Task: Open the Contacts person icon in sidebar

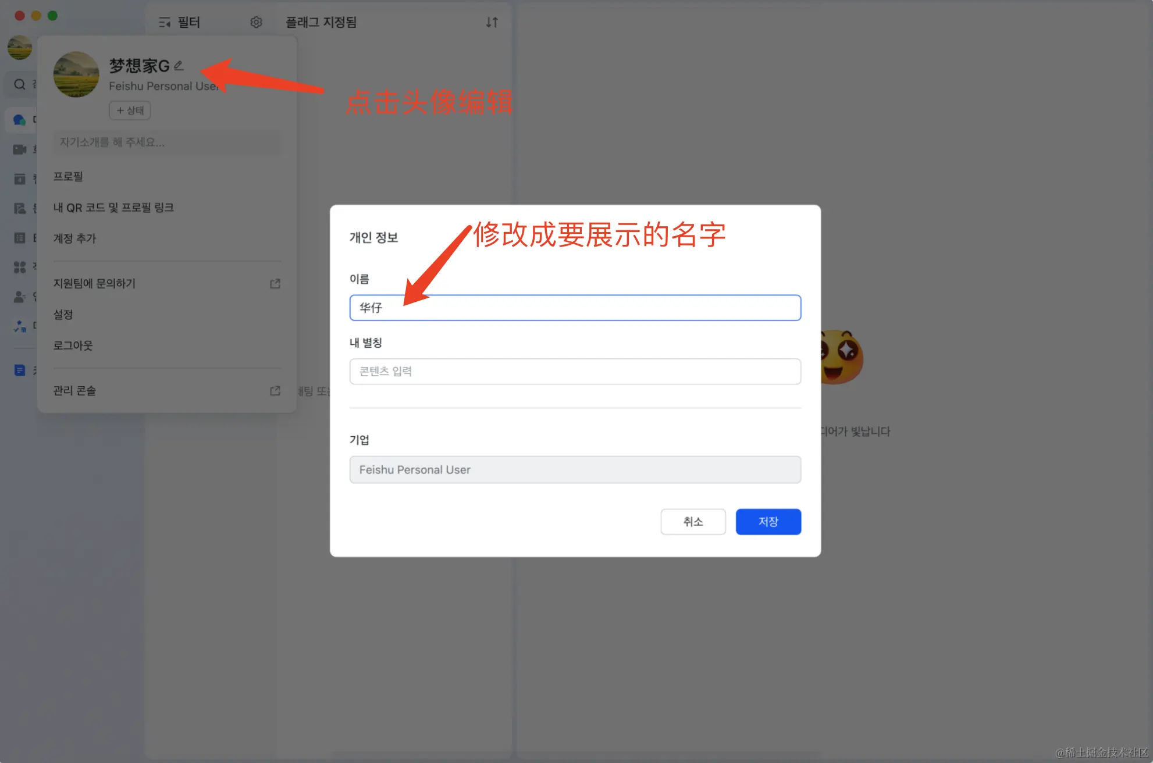Action: pos(20,297)
